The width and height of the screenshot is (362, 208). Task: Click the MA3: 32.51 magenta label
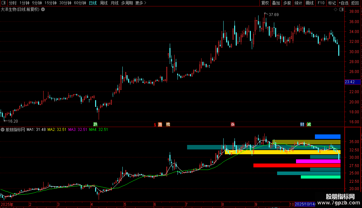[x=78, y=130]
